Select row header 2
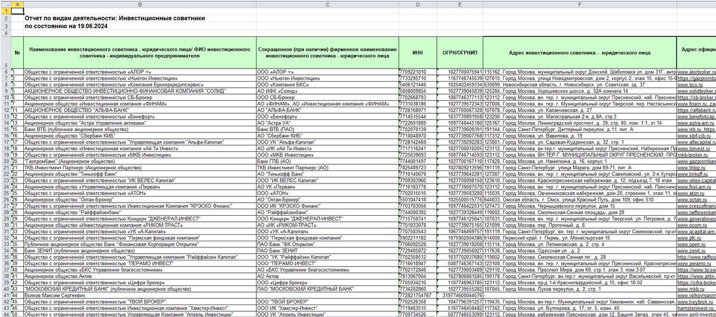The height and width of the screenshot is (317, 716). [6, 18]
